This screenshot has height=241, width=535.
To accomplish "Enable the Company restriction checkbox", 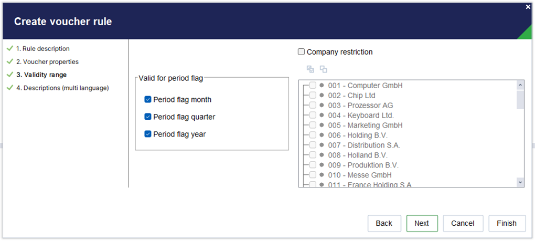I will tap(301, 52).
